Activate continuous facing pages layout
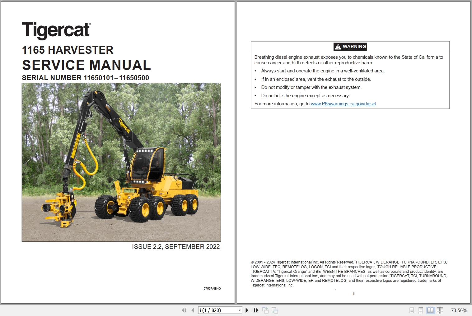Image resolution: width=472 pixels, height=316 pixels. coord(440,310)
